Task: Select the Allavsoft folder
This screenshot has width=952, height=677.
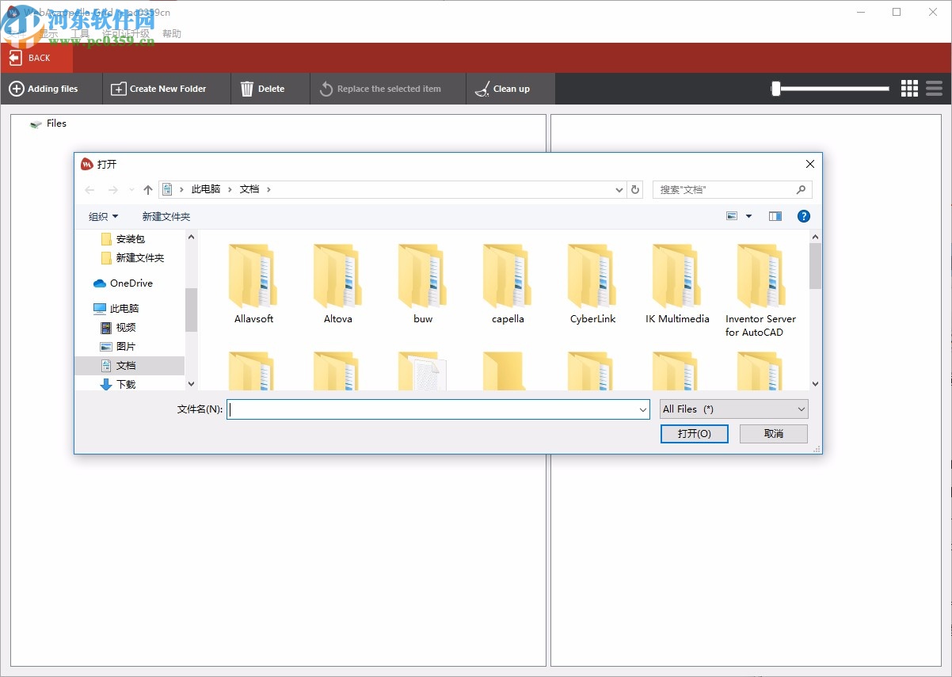Action: coord(253,283)
